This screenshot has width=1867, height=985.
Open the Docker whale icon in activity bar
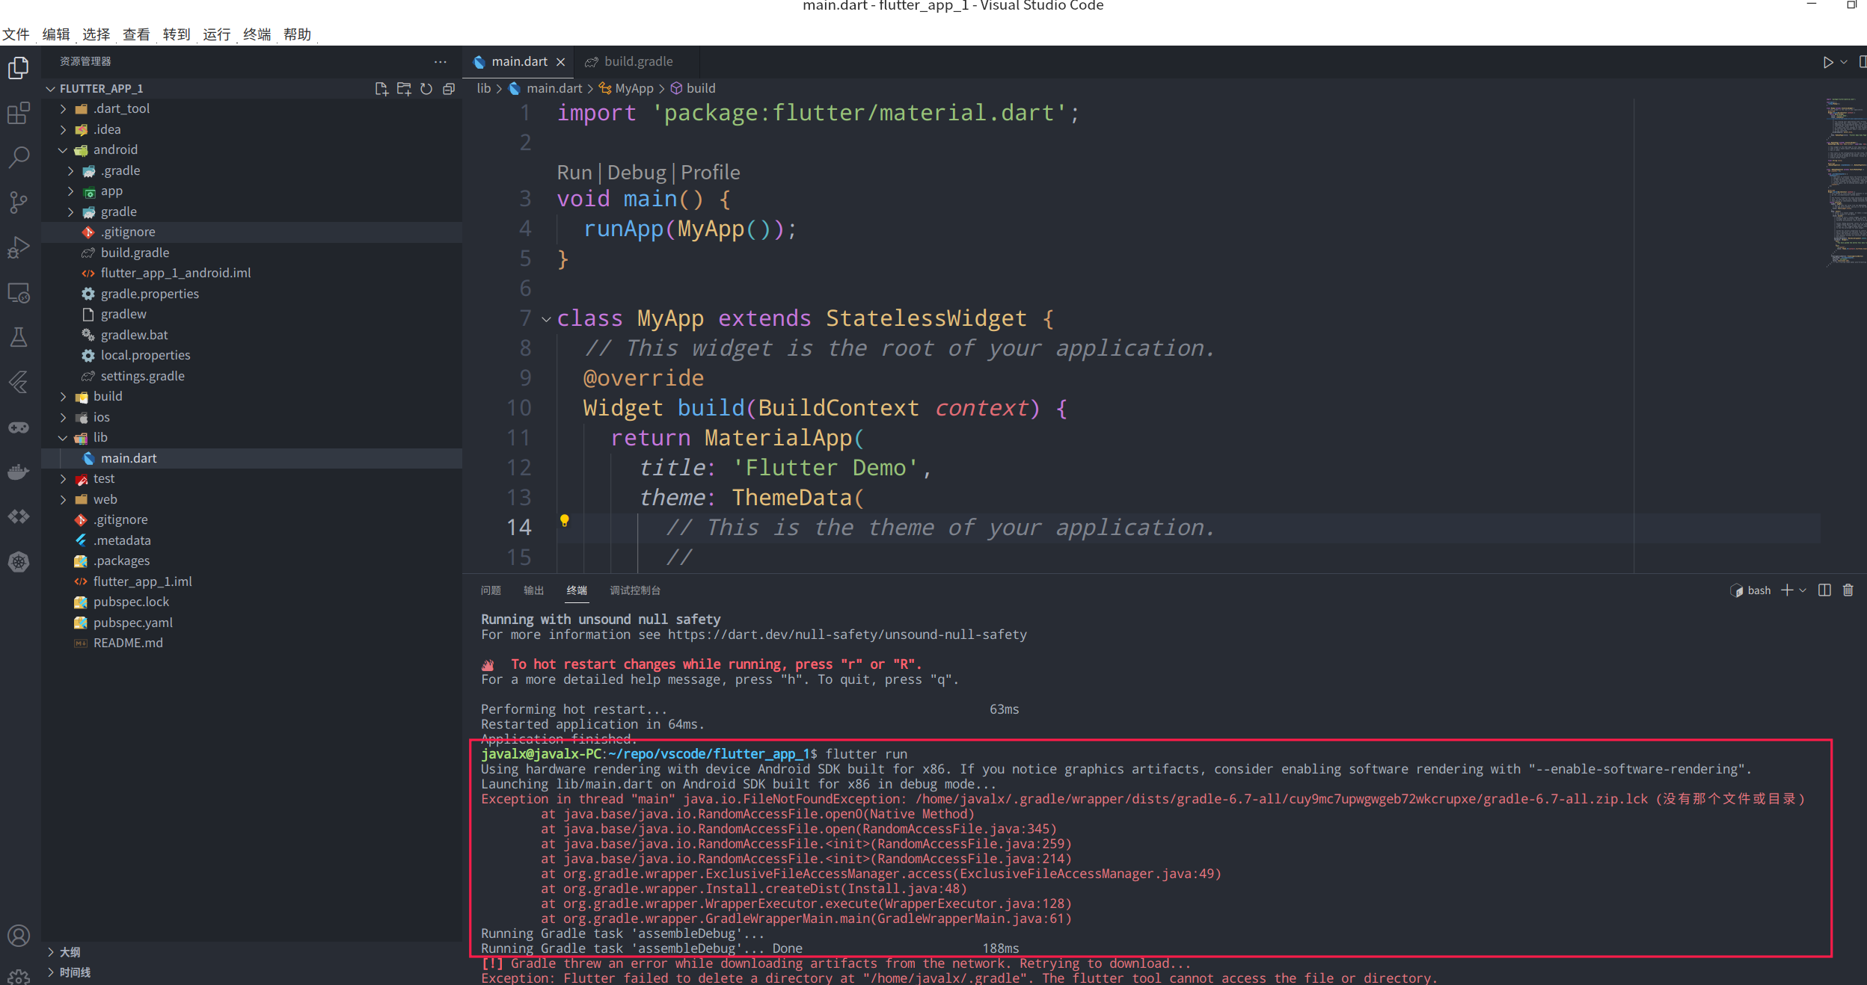coord(19,472)
